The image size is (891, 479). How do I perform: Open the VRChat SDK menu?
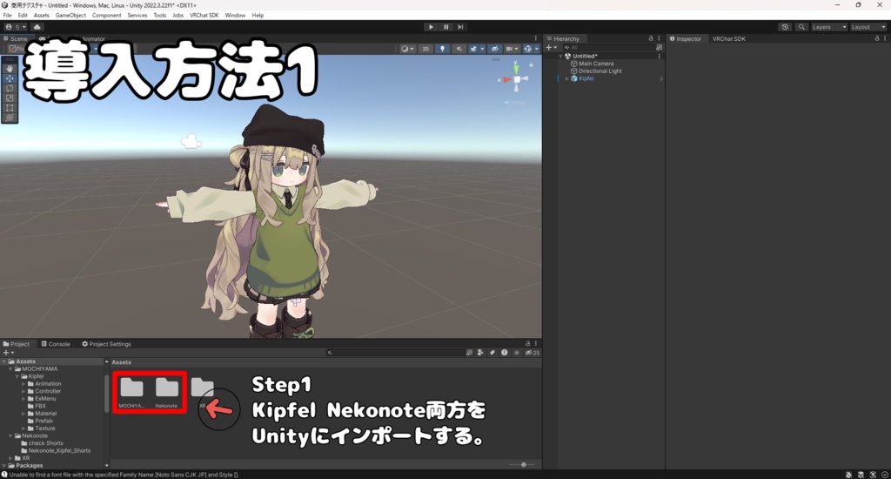pyautogui.click(x=204, y=16)
